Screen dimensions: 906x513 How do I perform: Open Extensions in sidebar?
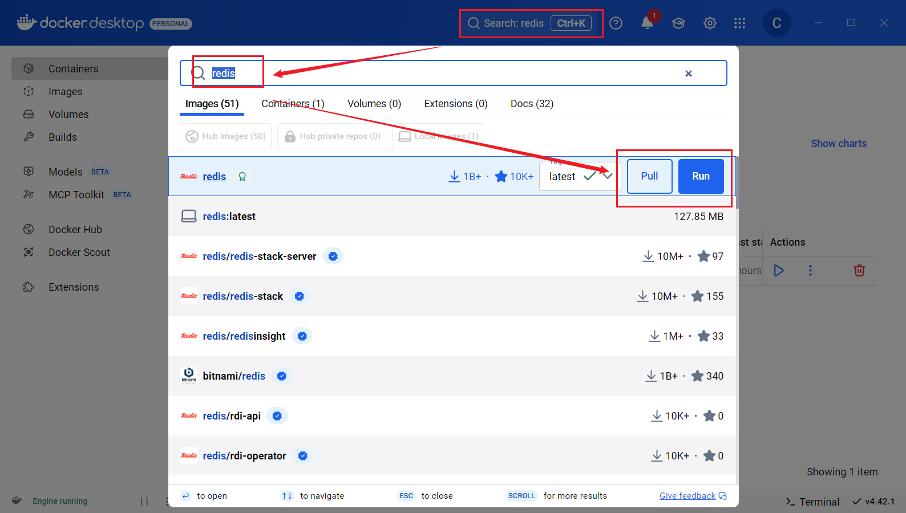(x=90, y=287)
